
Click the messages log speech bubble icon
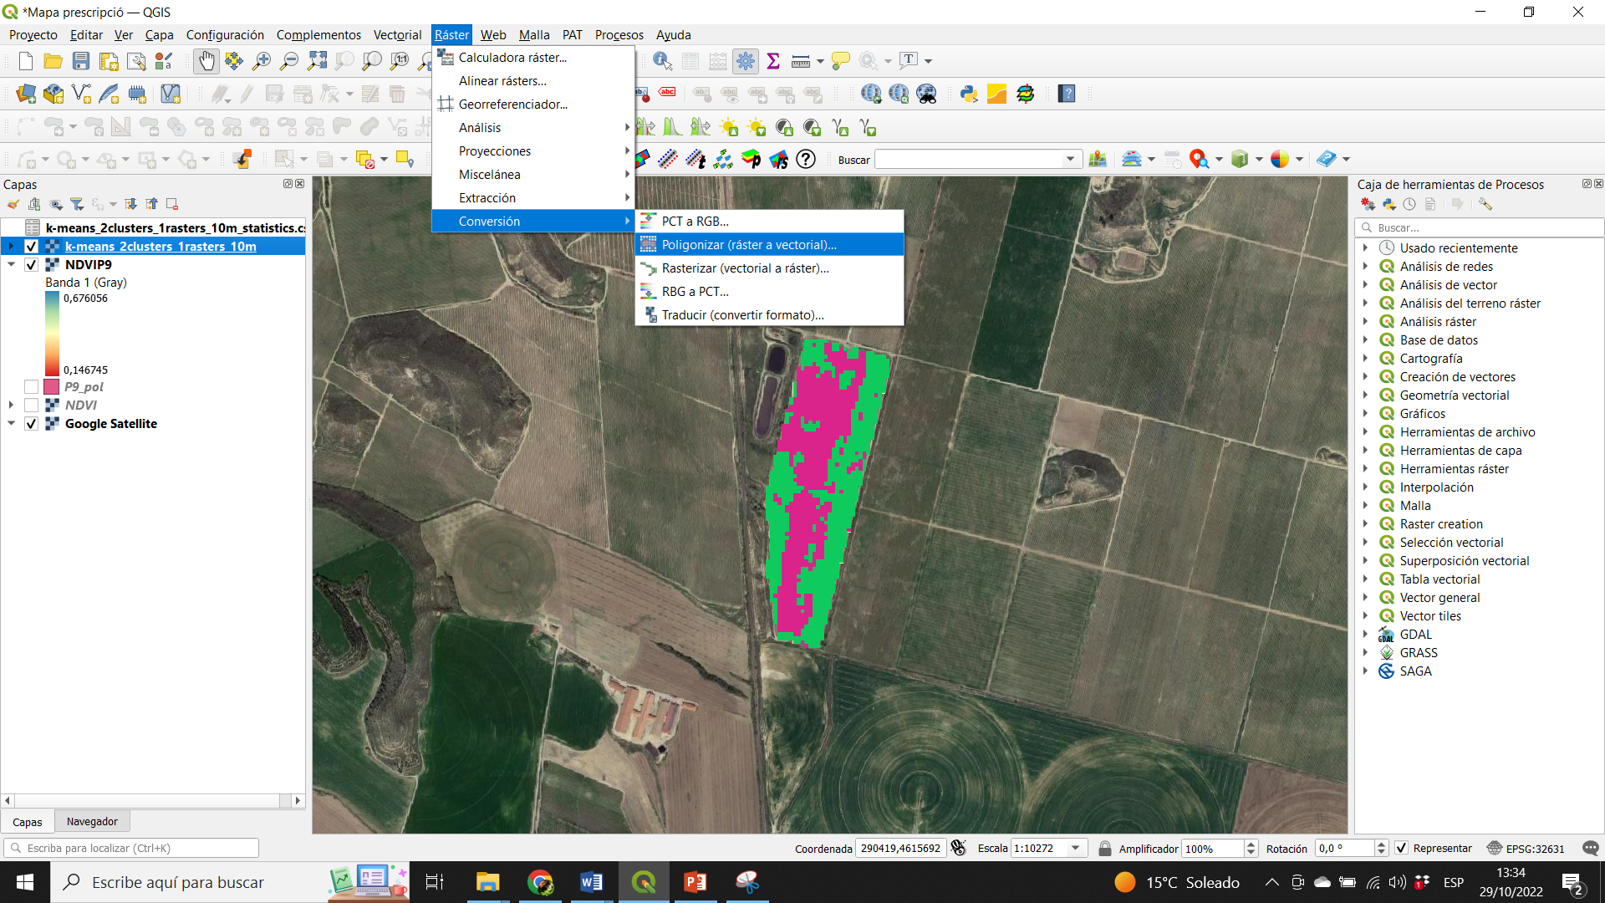(x=1590, y=848)
